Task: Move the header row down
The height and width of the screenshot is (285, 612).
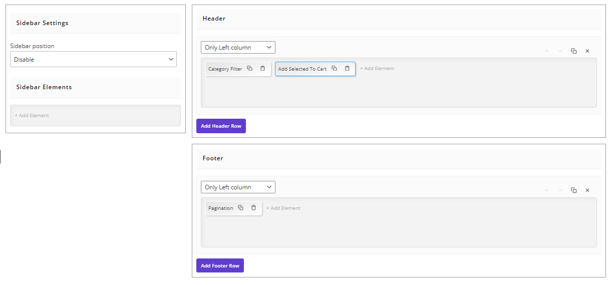Action: (560, 51)
